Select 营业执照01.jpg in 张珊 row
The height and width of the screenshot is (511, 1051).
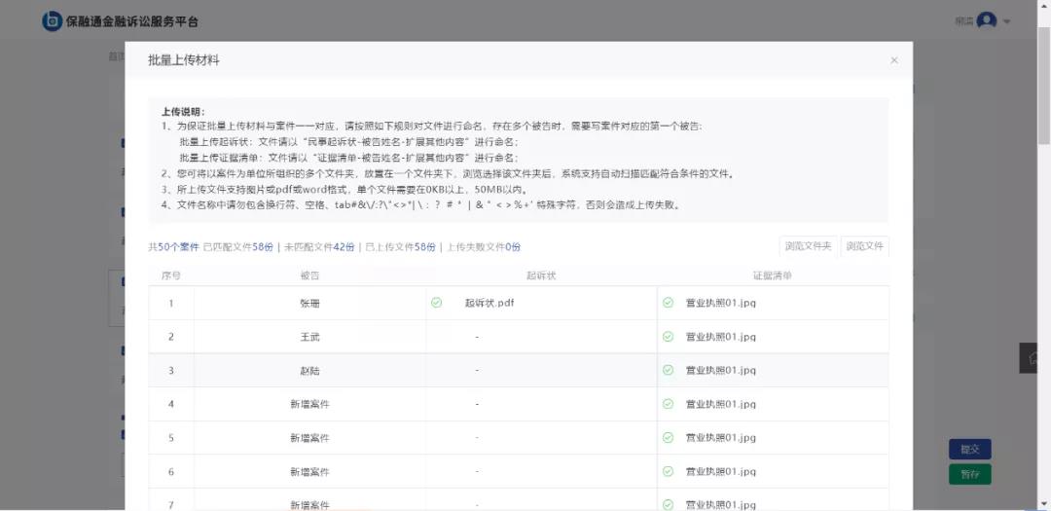[x=720, y=303]
